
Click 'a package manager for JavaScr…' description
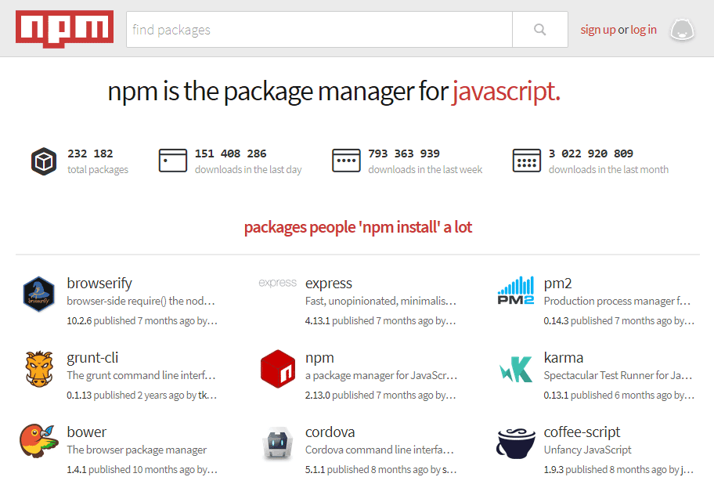click(381, 376)
